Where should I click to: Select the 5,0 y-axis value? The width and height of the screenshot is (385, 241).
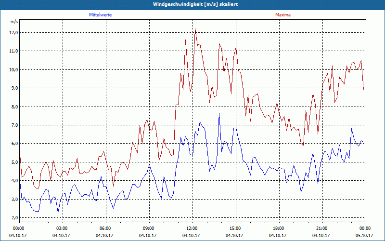(x=14, y=162)
